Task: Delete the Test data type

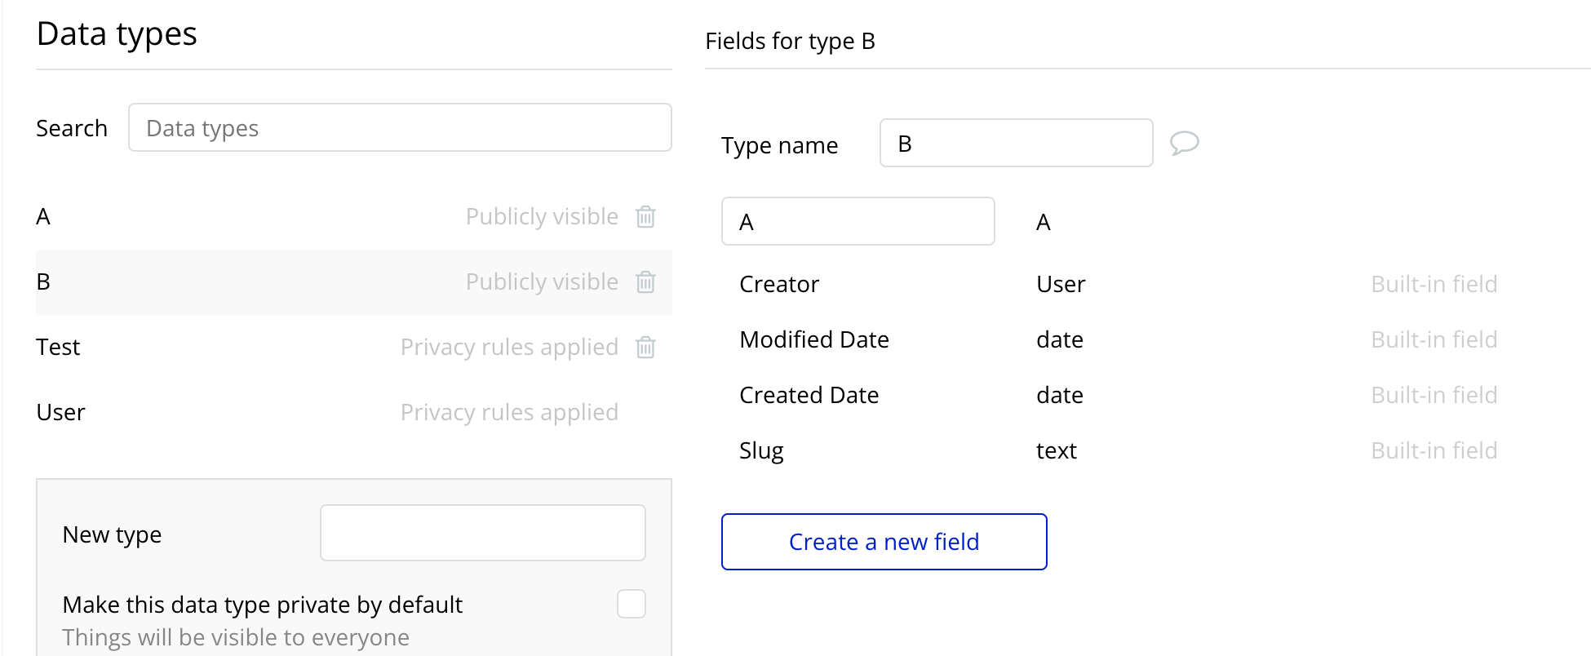Action: [645, 348]
